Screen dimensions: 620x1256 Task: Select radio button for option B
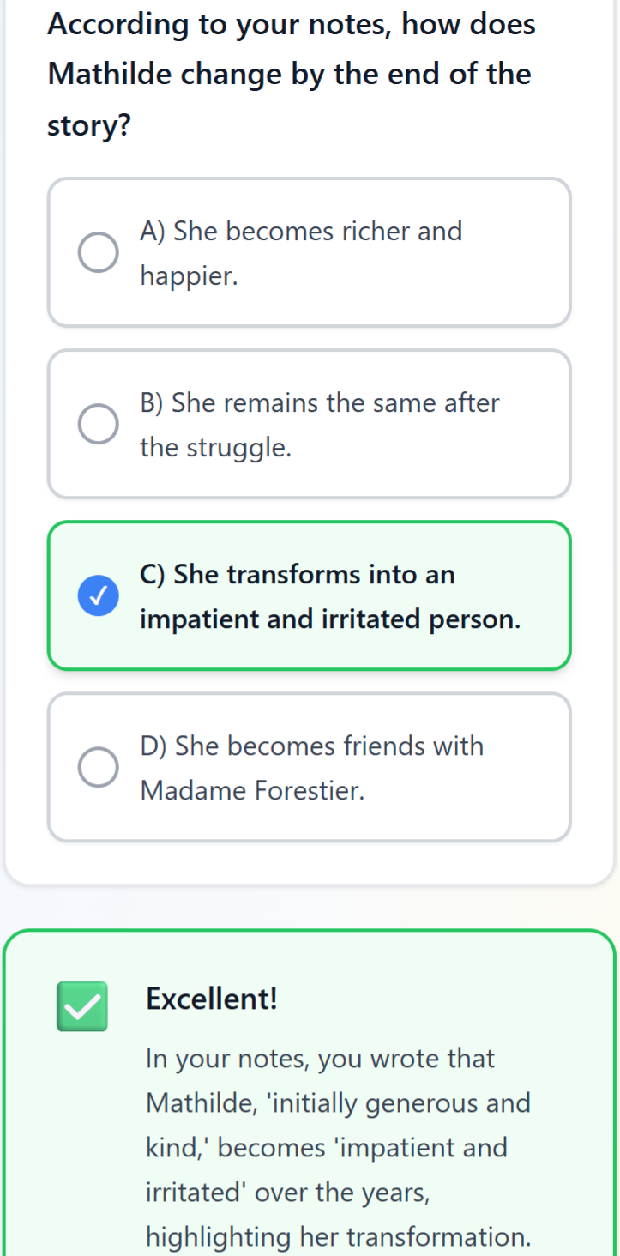point(98,423)
